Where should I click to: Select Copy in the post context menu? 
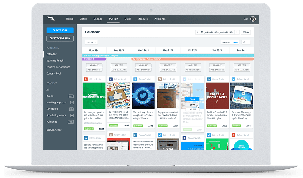click(192, 105)
